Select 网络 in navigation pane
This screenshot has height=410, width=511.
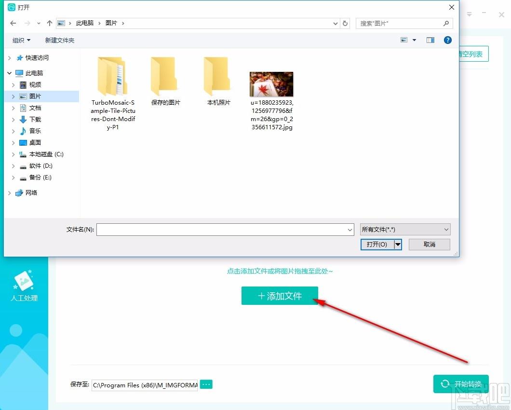[31, 193]
